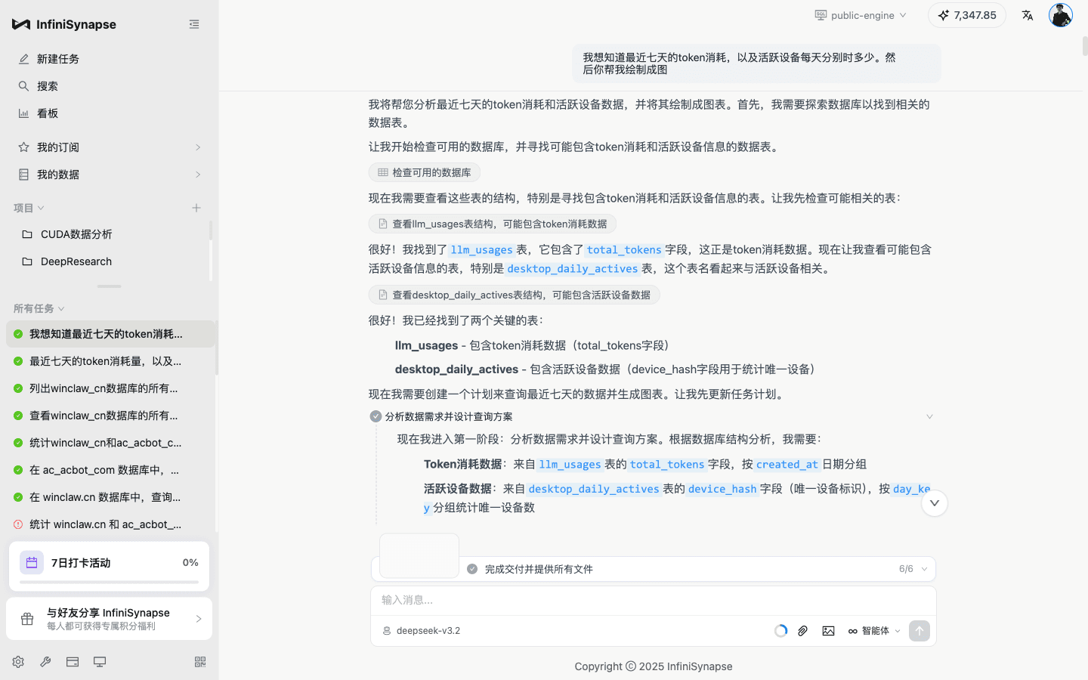The image size is (1088, 680).
Task: Open the wrench tools icon at sidebar bottom
Action: click(x=45, y=661)
